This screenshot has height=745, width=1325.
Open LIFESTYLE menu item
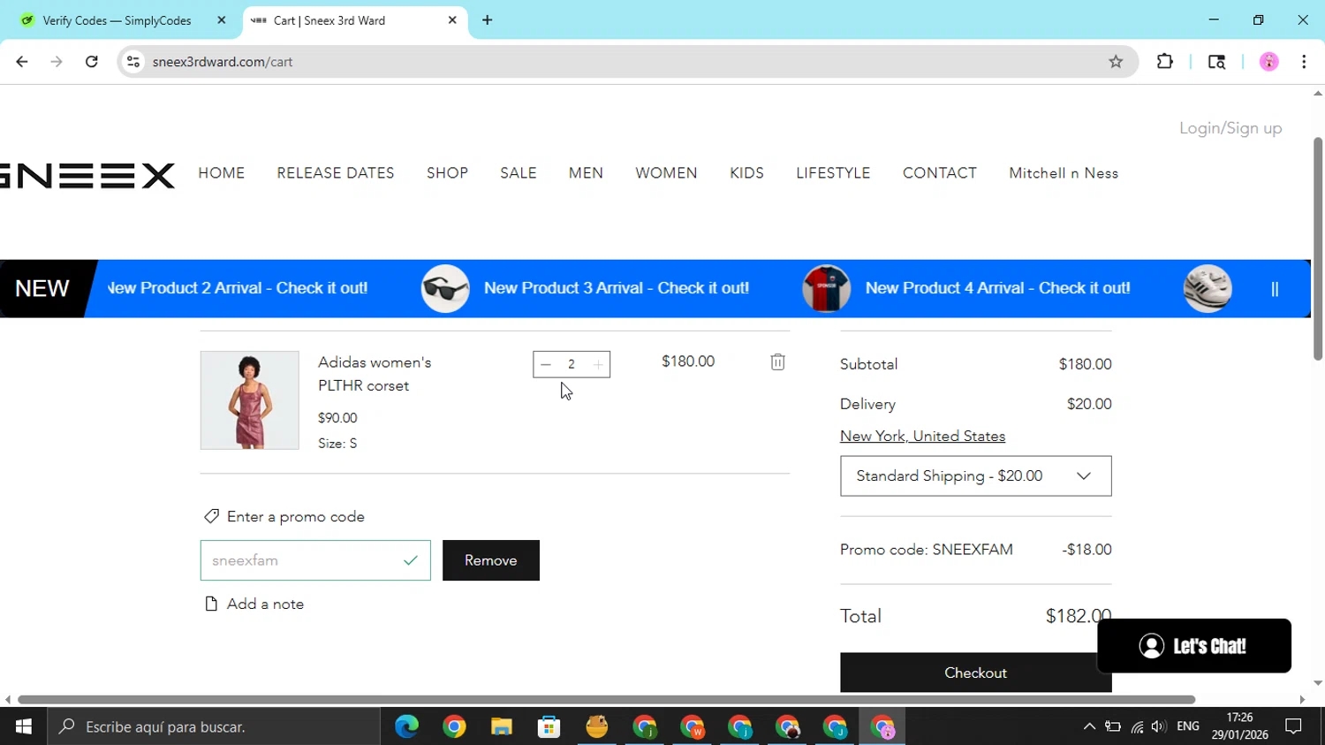(x=833, y=173)
